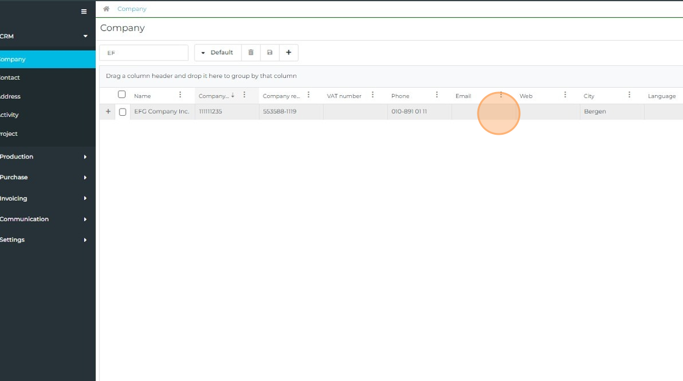Check the EFG Company Inc. row checkbox
The height and width of the screenshot is (381, 683).
[123, 112]
